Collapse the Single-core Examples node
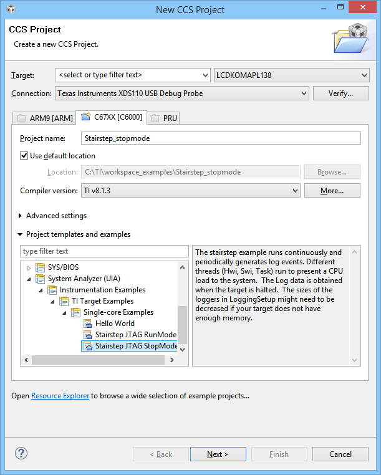The width and height of the screenshot is (381, 475). point(64,313)
